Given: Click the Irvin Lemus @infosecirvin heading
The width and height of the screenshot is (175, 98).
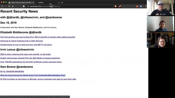Looking at the screenshot, I should click(17, 50).
